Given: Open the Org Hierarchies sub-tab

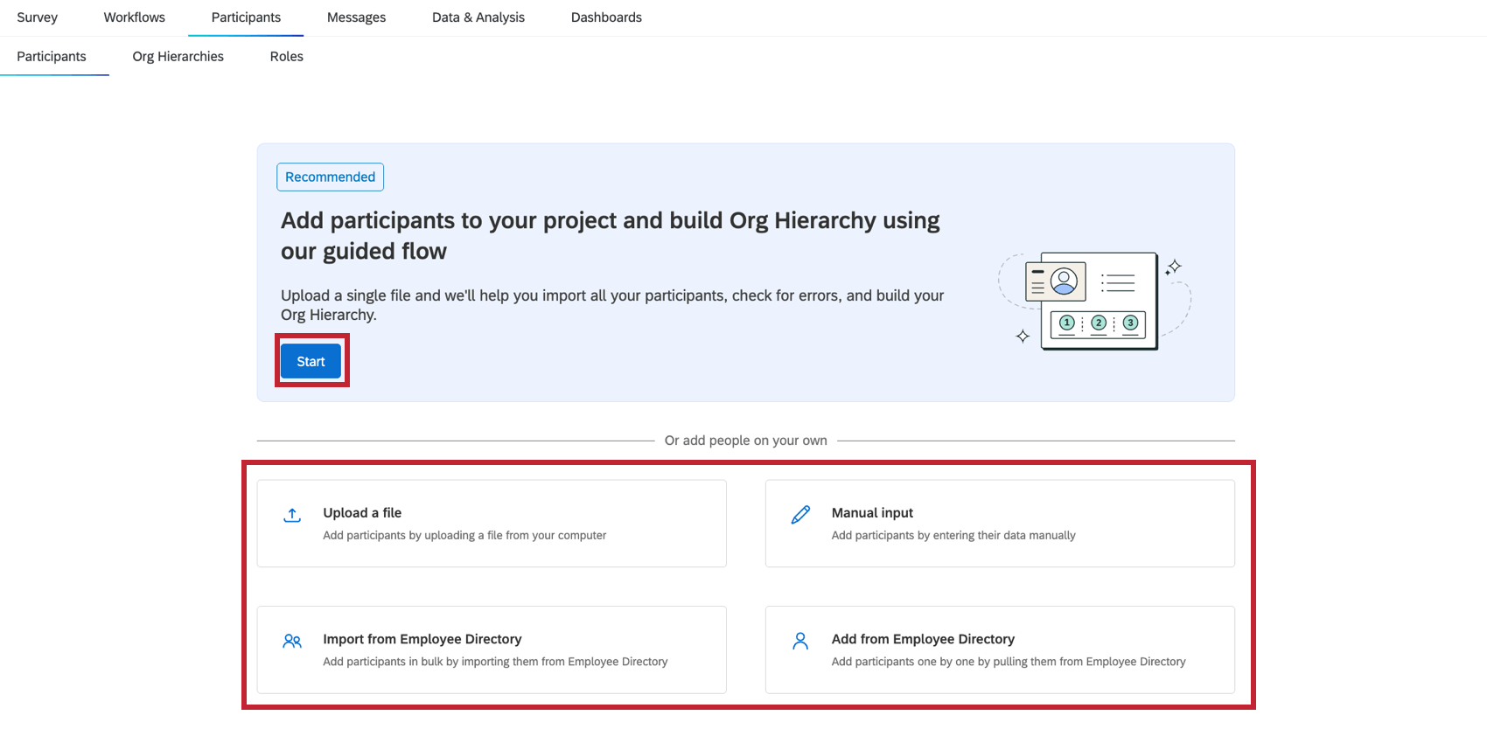Looking at the screenshot, I should tap(178, 57).
